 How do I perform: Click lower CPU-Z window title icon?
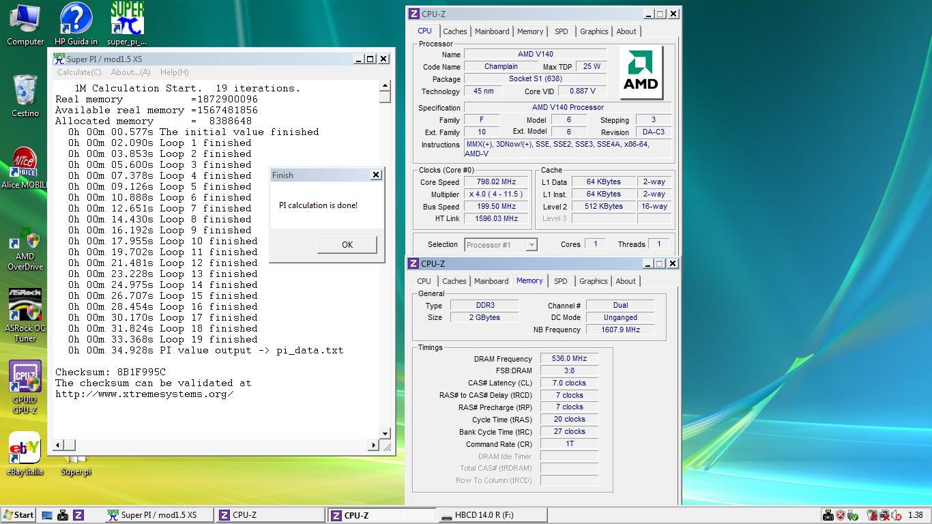coord(413,263)
